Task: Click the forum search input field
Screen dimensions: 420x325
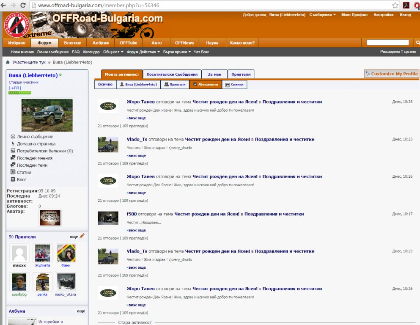Action: 387,42
